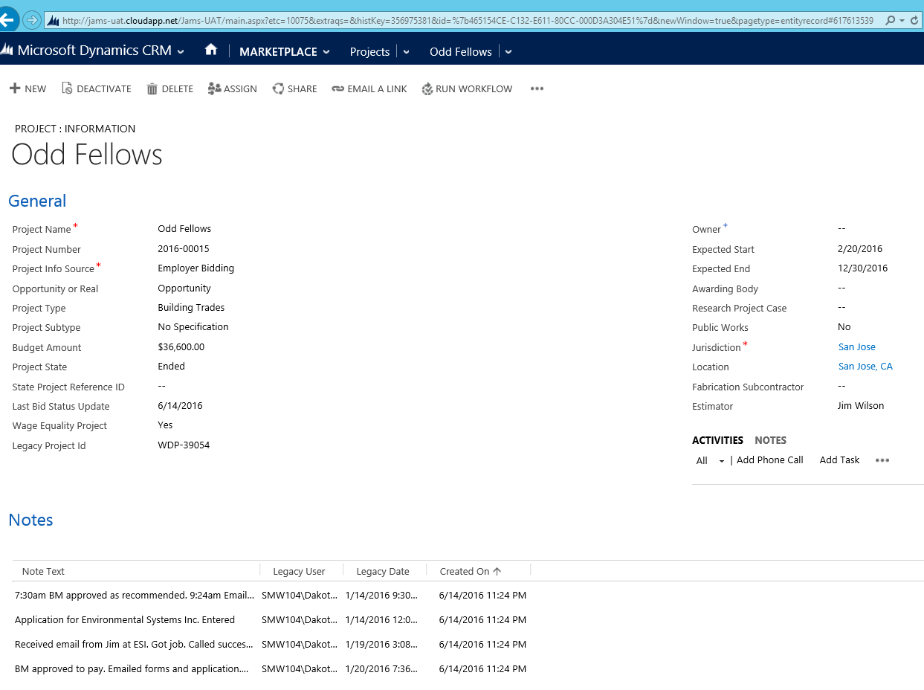Screen dimensions: 924x690
Task: Click the NEW plus icon
Action: point(15,88)
